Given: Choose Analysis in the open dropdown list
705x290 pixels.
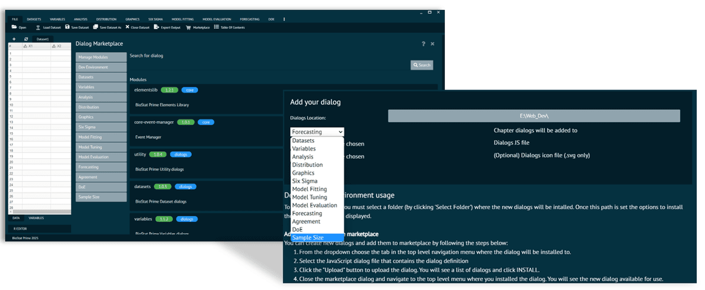Looking at the screenshot, I should click(x=317, y=157).
